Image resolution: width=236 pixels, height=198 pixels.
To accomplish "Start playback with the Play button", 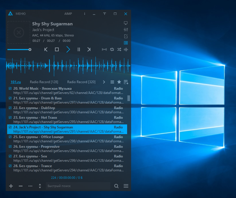I will point(68,49).
